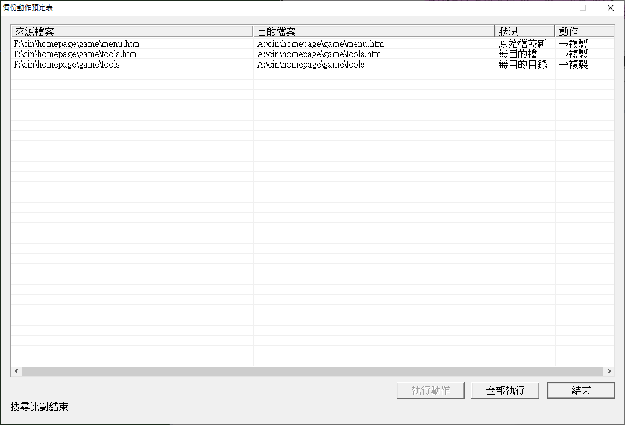Click destination folder A:\cin\homepage\game\tools
Screen dimensions: 625x425
coord(310,65)
